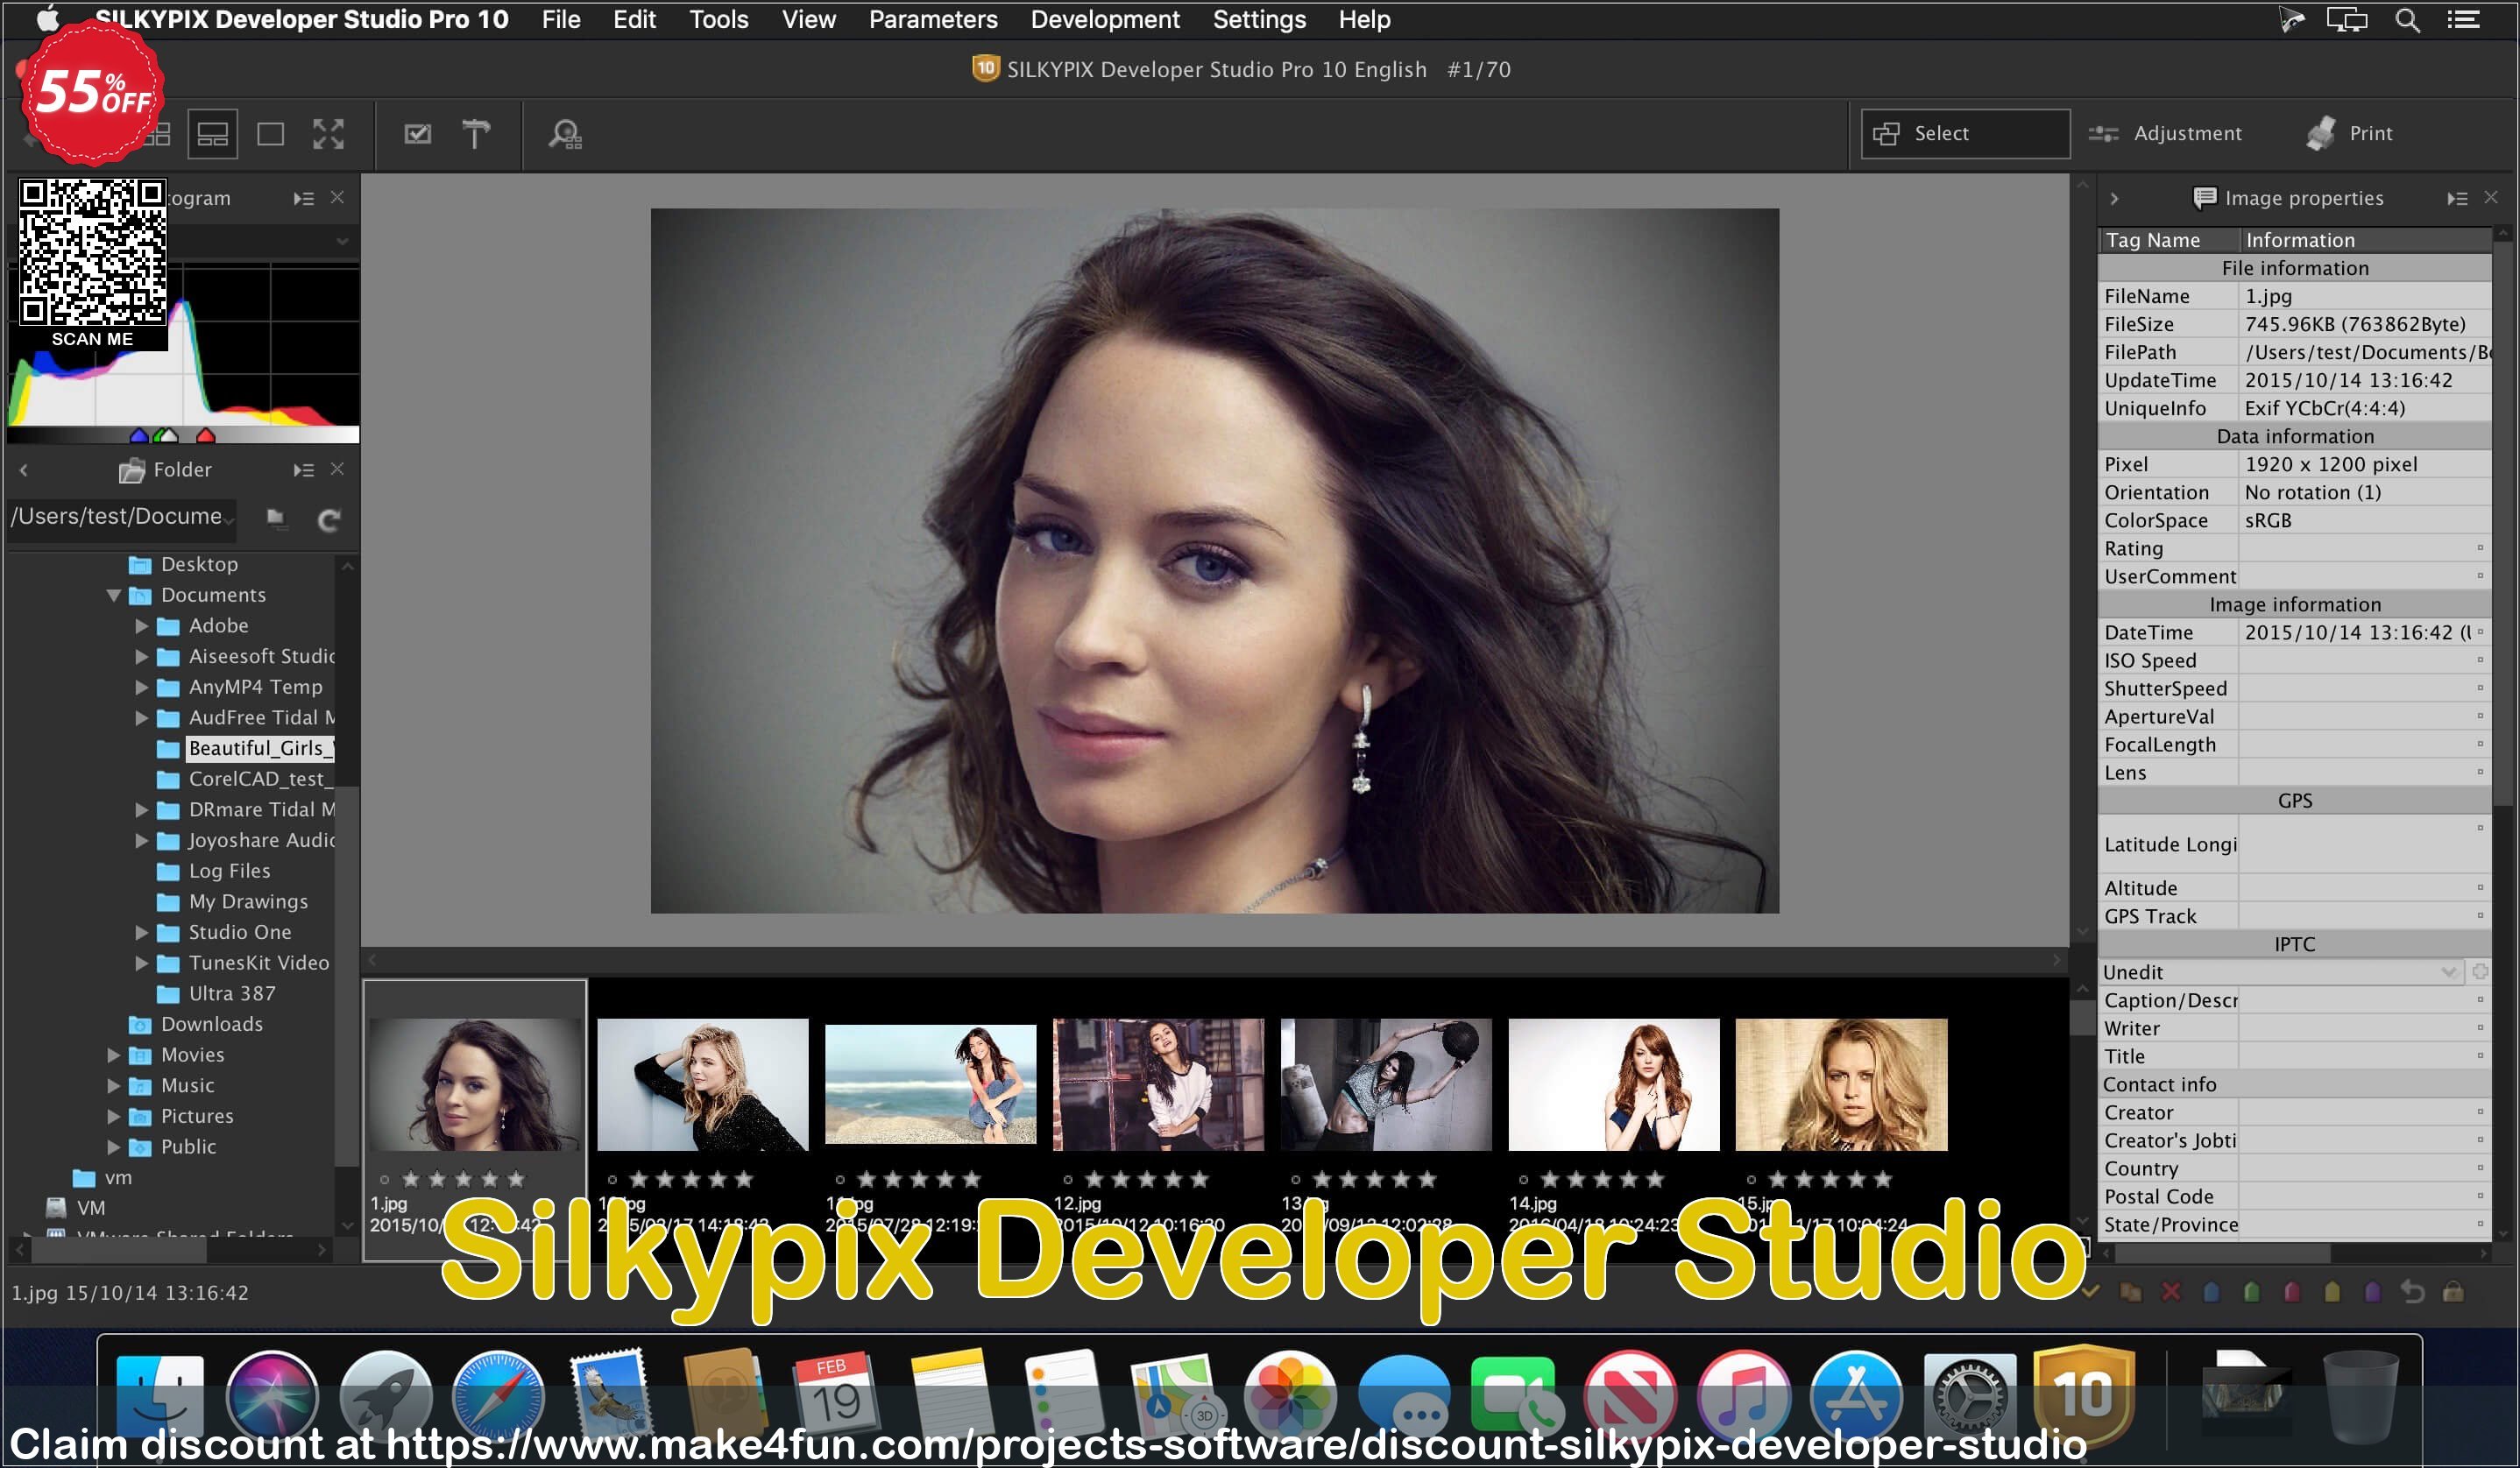
Task: Expand the Movies folder
Action: [113, 1056]
